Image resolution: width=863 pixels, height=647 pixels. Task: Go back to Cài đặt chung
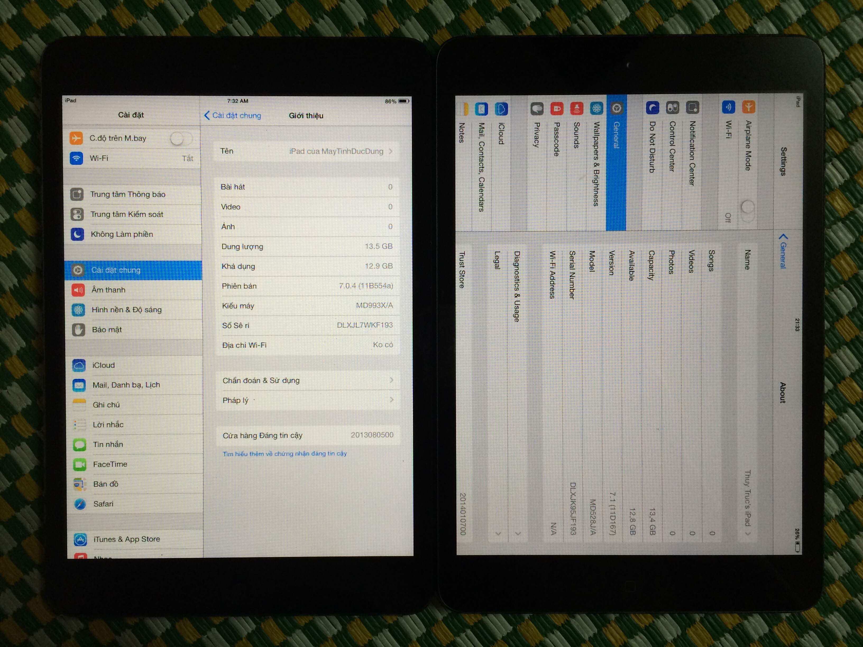pyautogui.click(x=233, y=115)
